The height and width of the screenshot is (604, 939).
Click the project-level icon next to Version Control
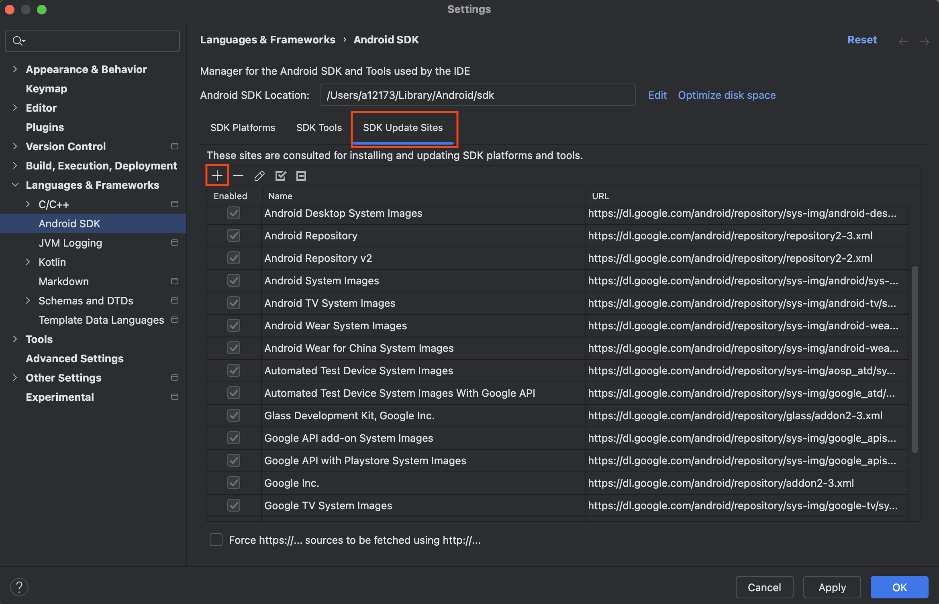click(x=175, y=146)
